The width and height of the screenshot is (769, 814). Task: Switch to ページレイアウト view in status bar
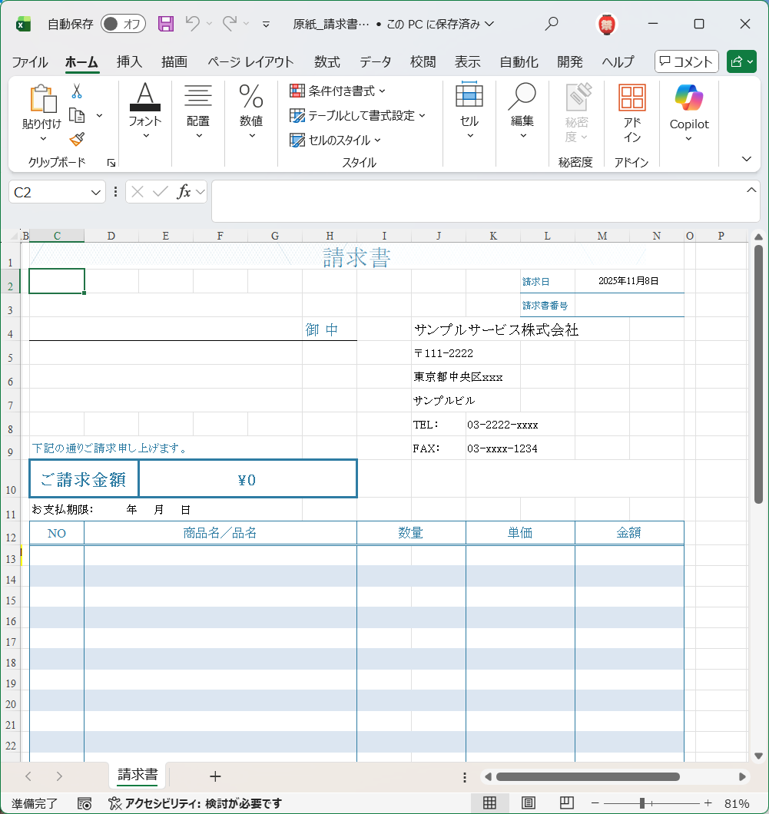[528, 802]
